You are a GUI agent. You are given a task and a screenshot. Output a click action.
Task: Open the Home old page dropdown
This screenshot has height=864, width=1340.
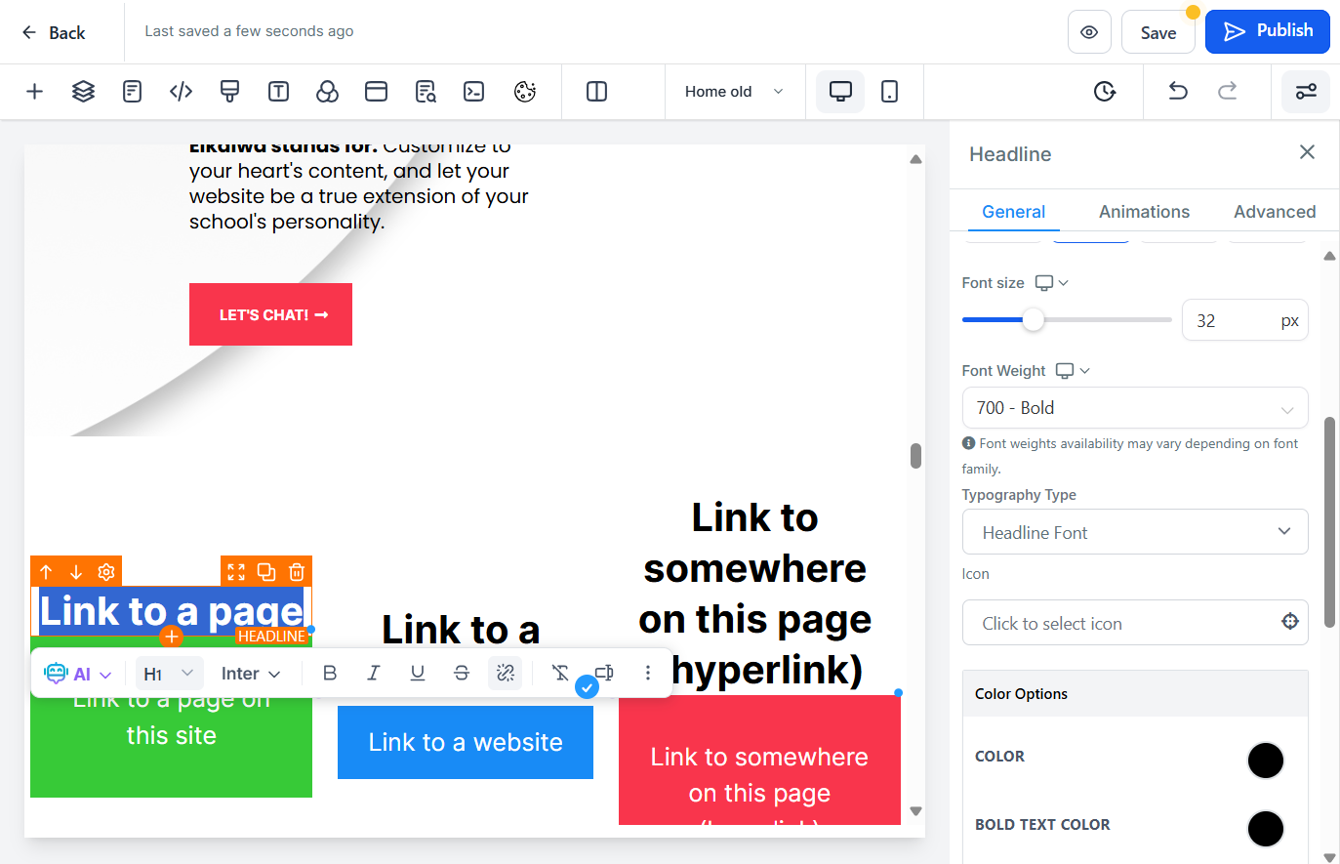[734, 92]
